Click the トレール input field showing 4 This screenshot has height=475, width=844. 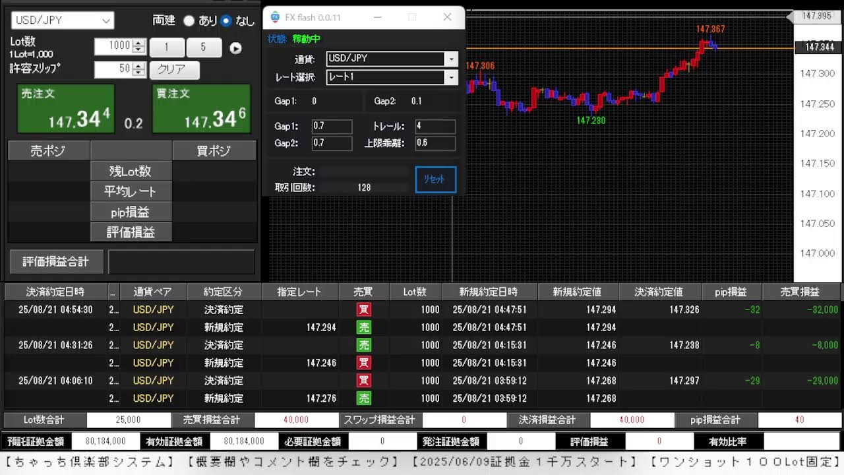pyautogui.click(x=435, y=126)
